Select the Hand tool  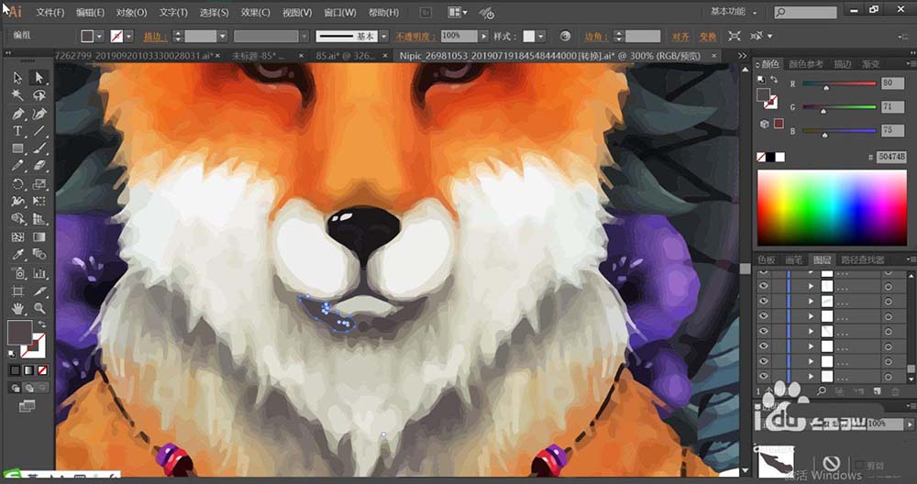coord(18,308)
